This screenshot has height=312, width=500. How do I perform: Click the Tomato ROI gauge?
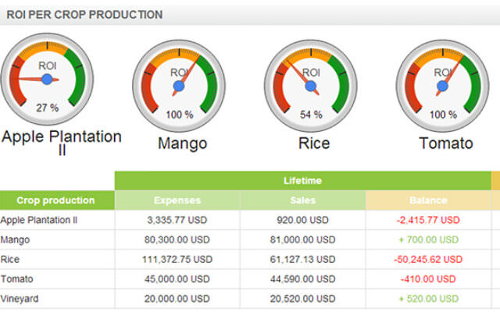click(x=443, y=86)
